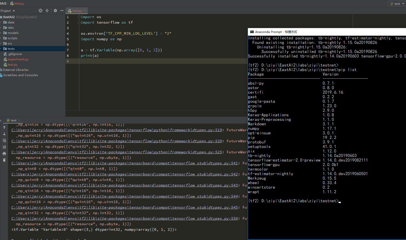Click the tf.Variable code on line 7
The image size is (406, 240).
click(121, 50)
